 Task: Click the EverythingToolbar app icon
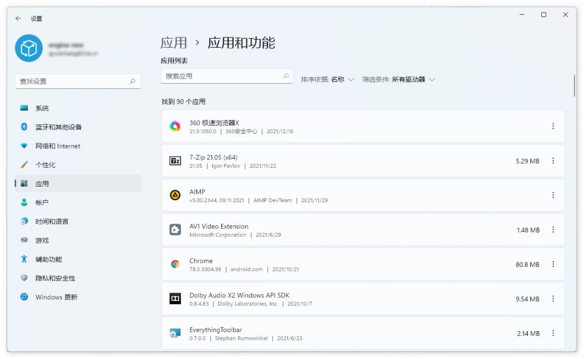[x=174, y=333]
